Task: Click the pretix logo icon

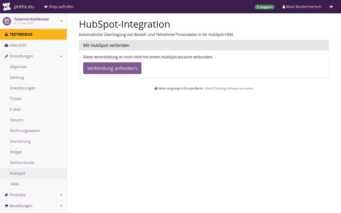Action: [7, 7]
